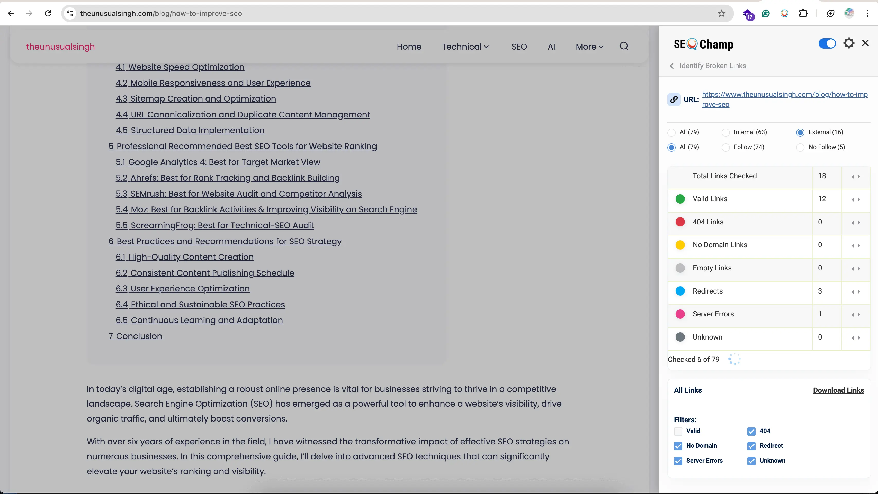Click the browser forward arrow
Screen dimensions: 878x494
coord(29,13)
